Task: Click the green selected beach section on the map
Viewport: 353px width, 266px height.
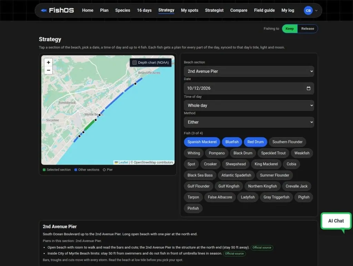Action: [89, 125]
